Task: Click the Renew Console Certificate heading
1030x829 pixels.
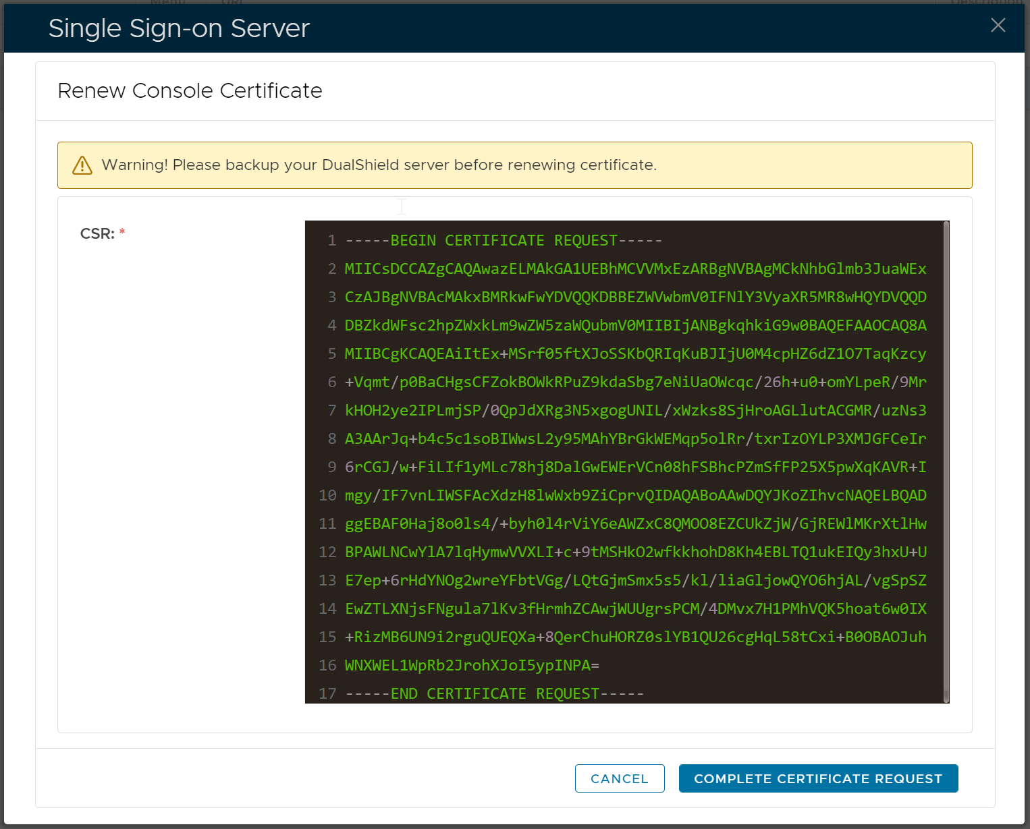Action: point(190,91)
